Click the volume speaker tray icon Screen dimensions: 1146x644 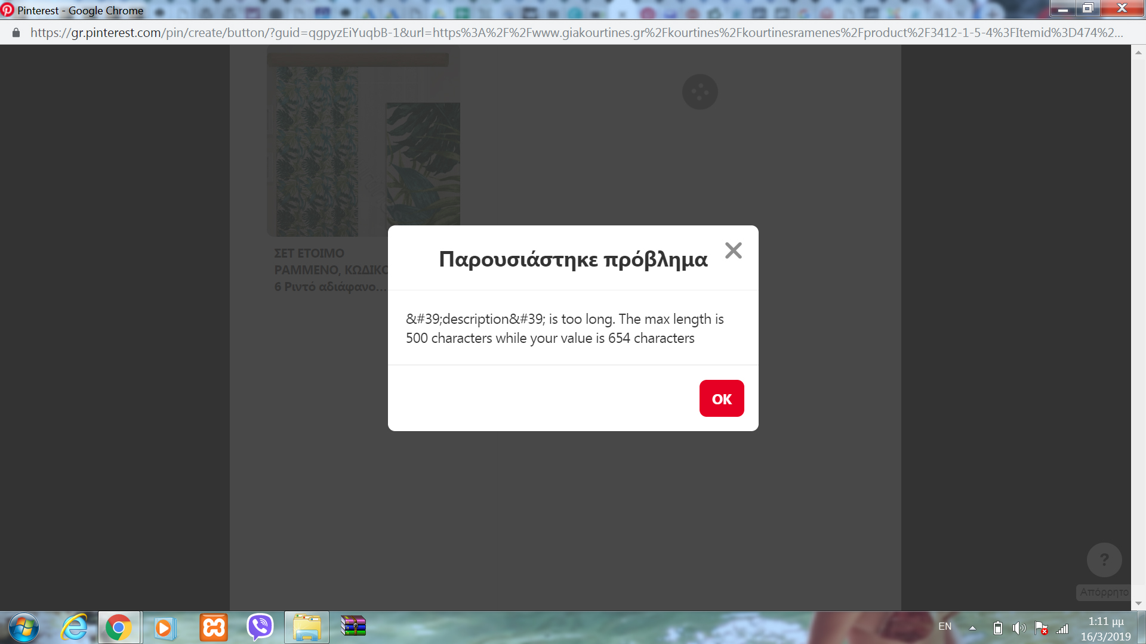[1019, 628]
